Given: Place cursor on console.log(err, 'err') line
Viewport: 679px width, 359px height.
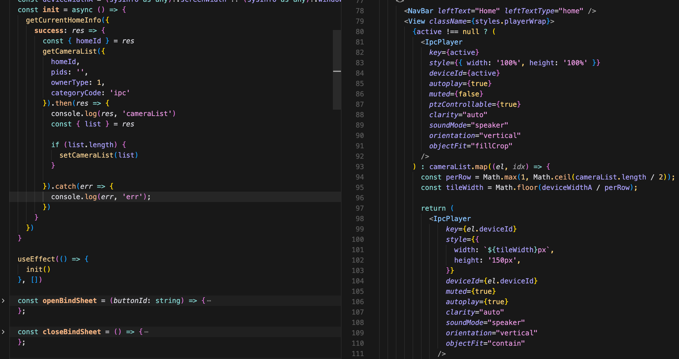Looking at the screenshot, I should pyautogui.click(x=101, y=197).
